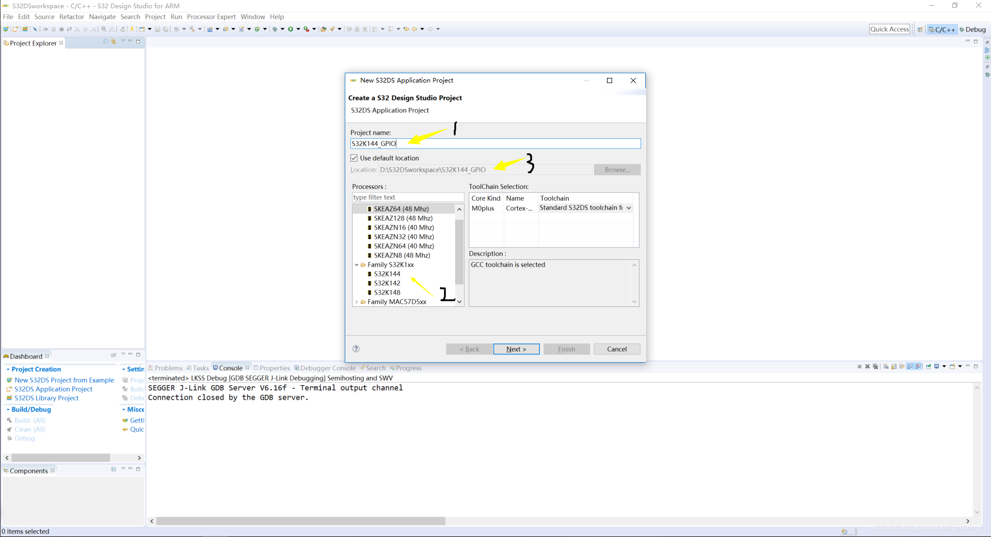Click the Display Selected Console monitor icon
Screen dimensions: 991x537
pos(936,367)
